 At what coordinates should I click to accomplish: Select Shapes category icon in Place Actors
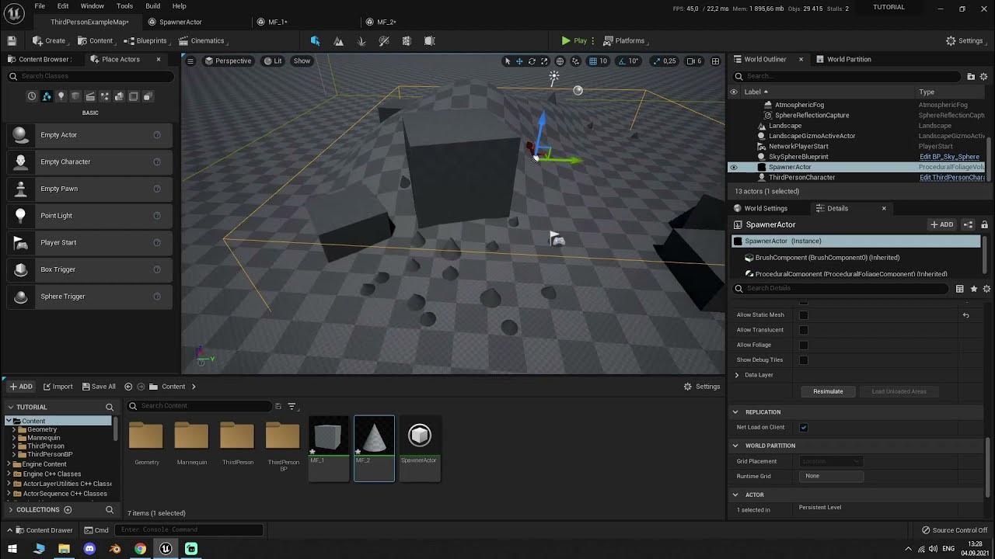[x=75, y=96]
